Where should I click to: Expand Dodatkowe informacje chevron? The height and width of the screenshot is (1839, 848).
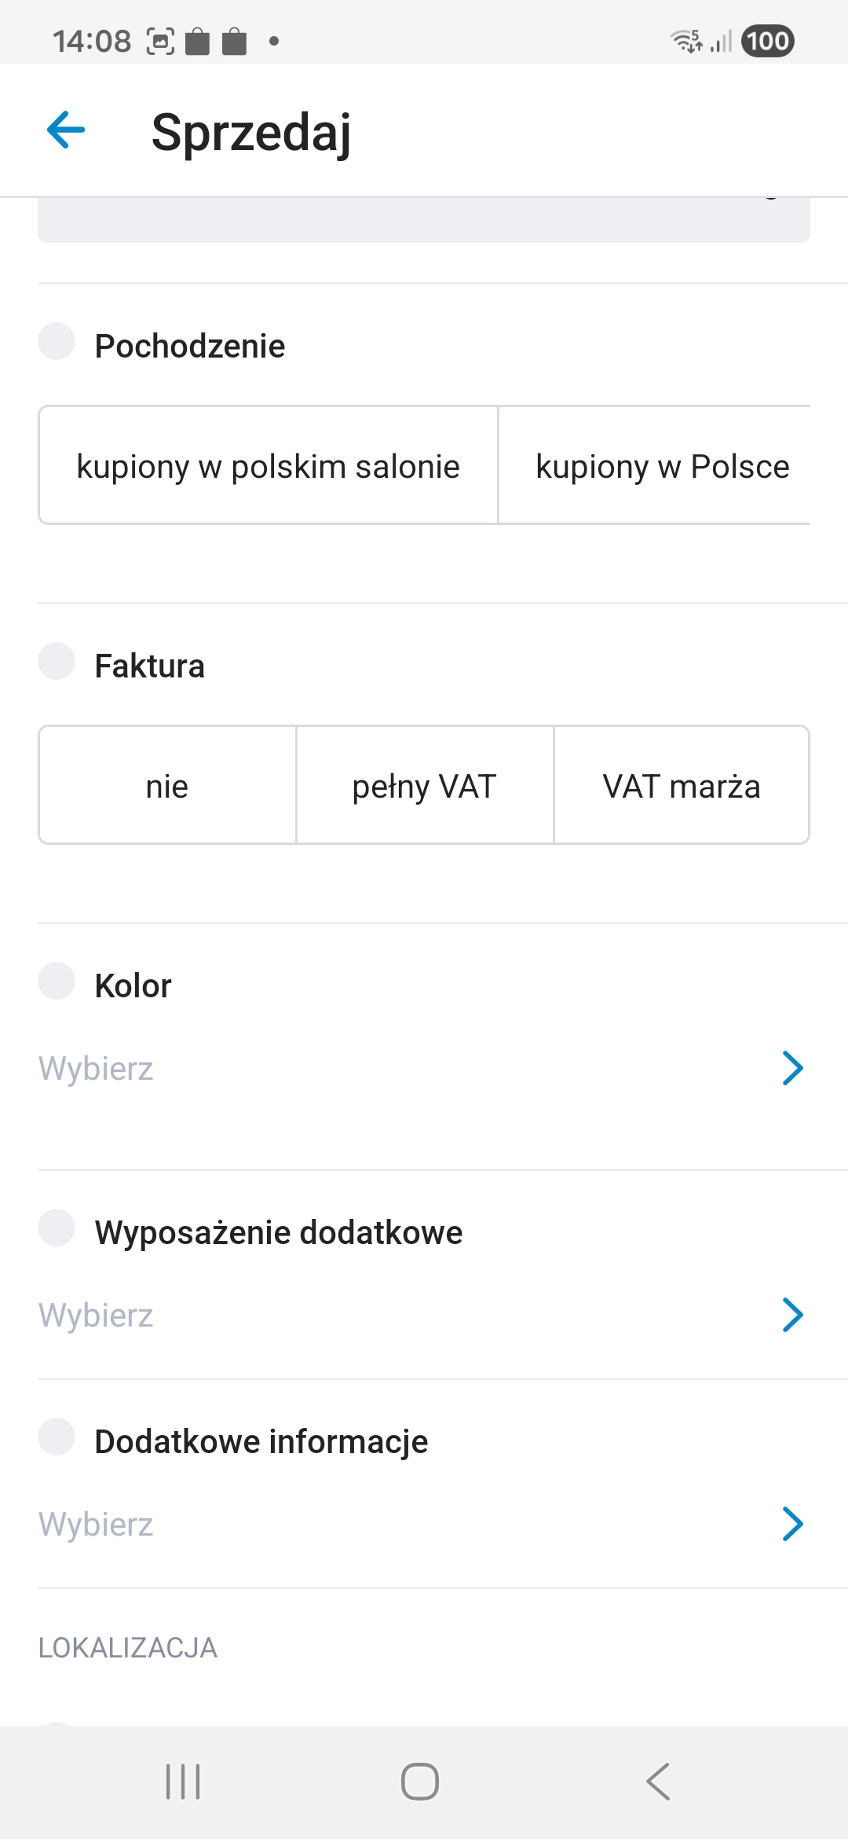[792, 1524]
